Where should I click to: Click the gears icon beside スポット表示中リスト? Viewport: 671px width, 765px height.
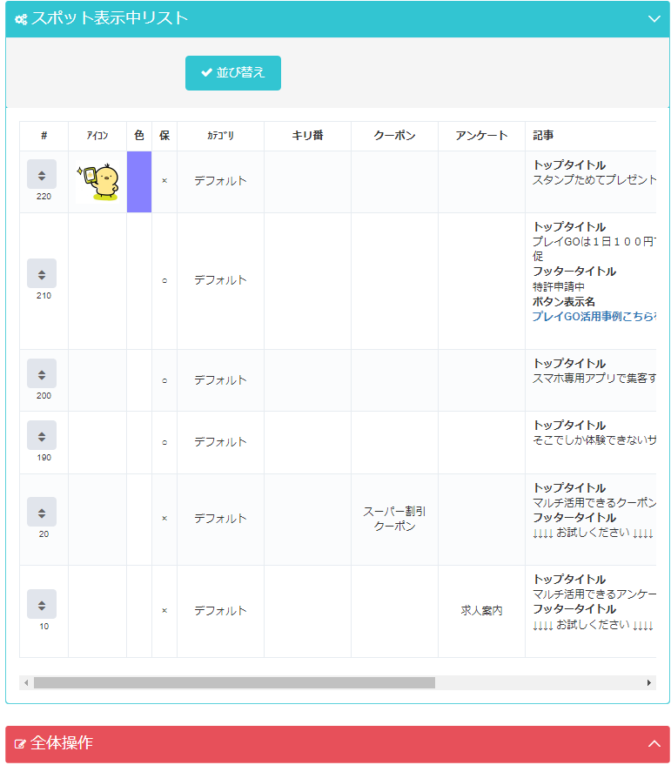(21, 19)
